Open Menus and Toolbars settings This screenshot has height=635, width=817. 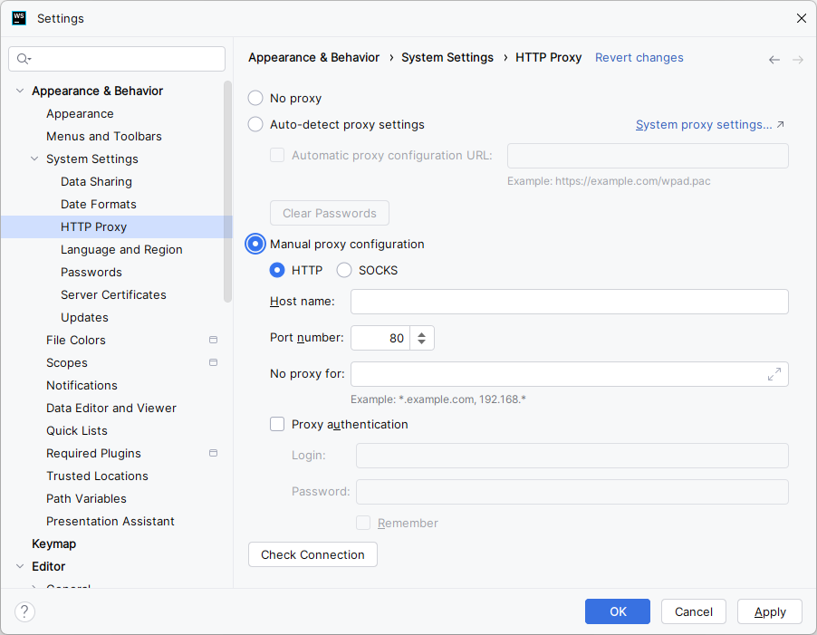tap(103, 136)
